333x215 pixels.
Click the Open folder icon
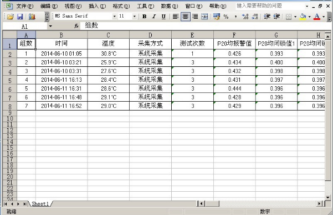pos(10,17)
